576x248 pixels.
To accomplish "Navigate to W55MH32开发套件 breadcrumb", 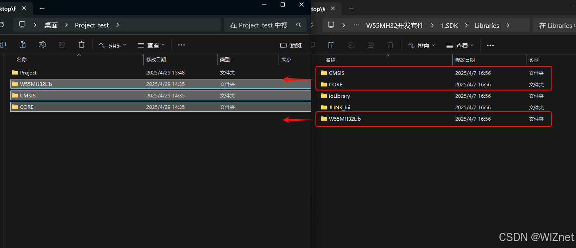I will coord(395,25).
